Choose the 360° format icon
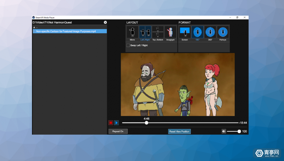The image size is (284, 161). [210, 32]
